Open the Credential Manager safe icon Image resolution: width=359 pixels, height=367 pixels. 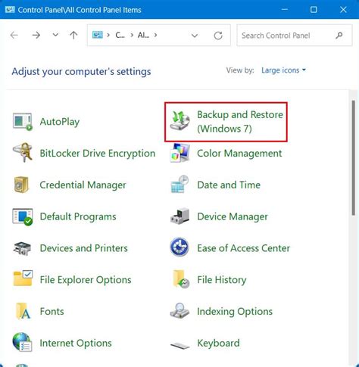[x=22, y=185]
